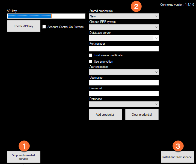Click the Password input field
Viewport: 196px width, 165px height.
click(124, 93)
